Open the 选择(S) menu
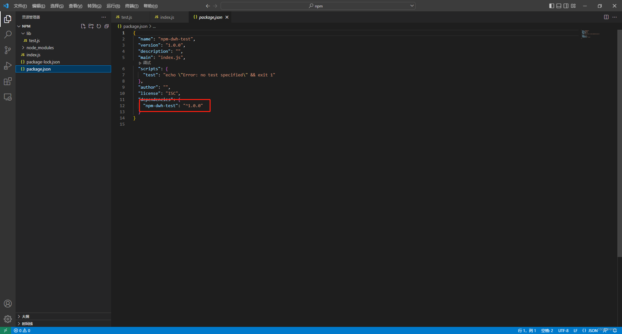 click(57, 6)
